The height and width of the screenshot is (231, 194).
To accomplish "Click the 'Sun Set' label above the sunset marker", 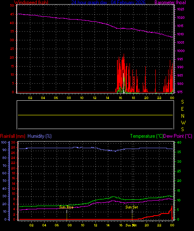I will tap(132, 207).
